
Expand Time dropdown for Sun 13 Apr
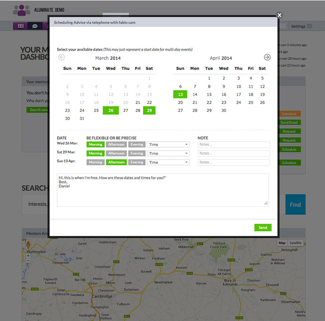pyautogui.click(x=168, y=162)
